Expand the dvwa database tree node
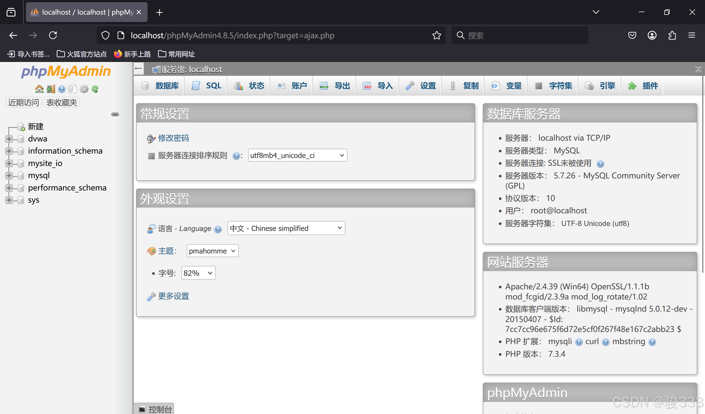Screen dimensions: 705x414 pos(9,139)
